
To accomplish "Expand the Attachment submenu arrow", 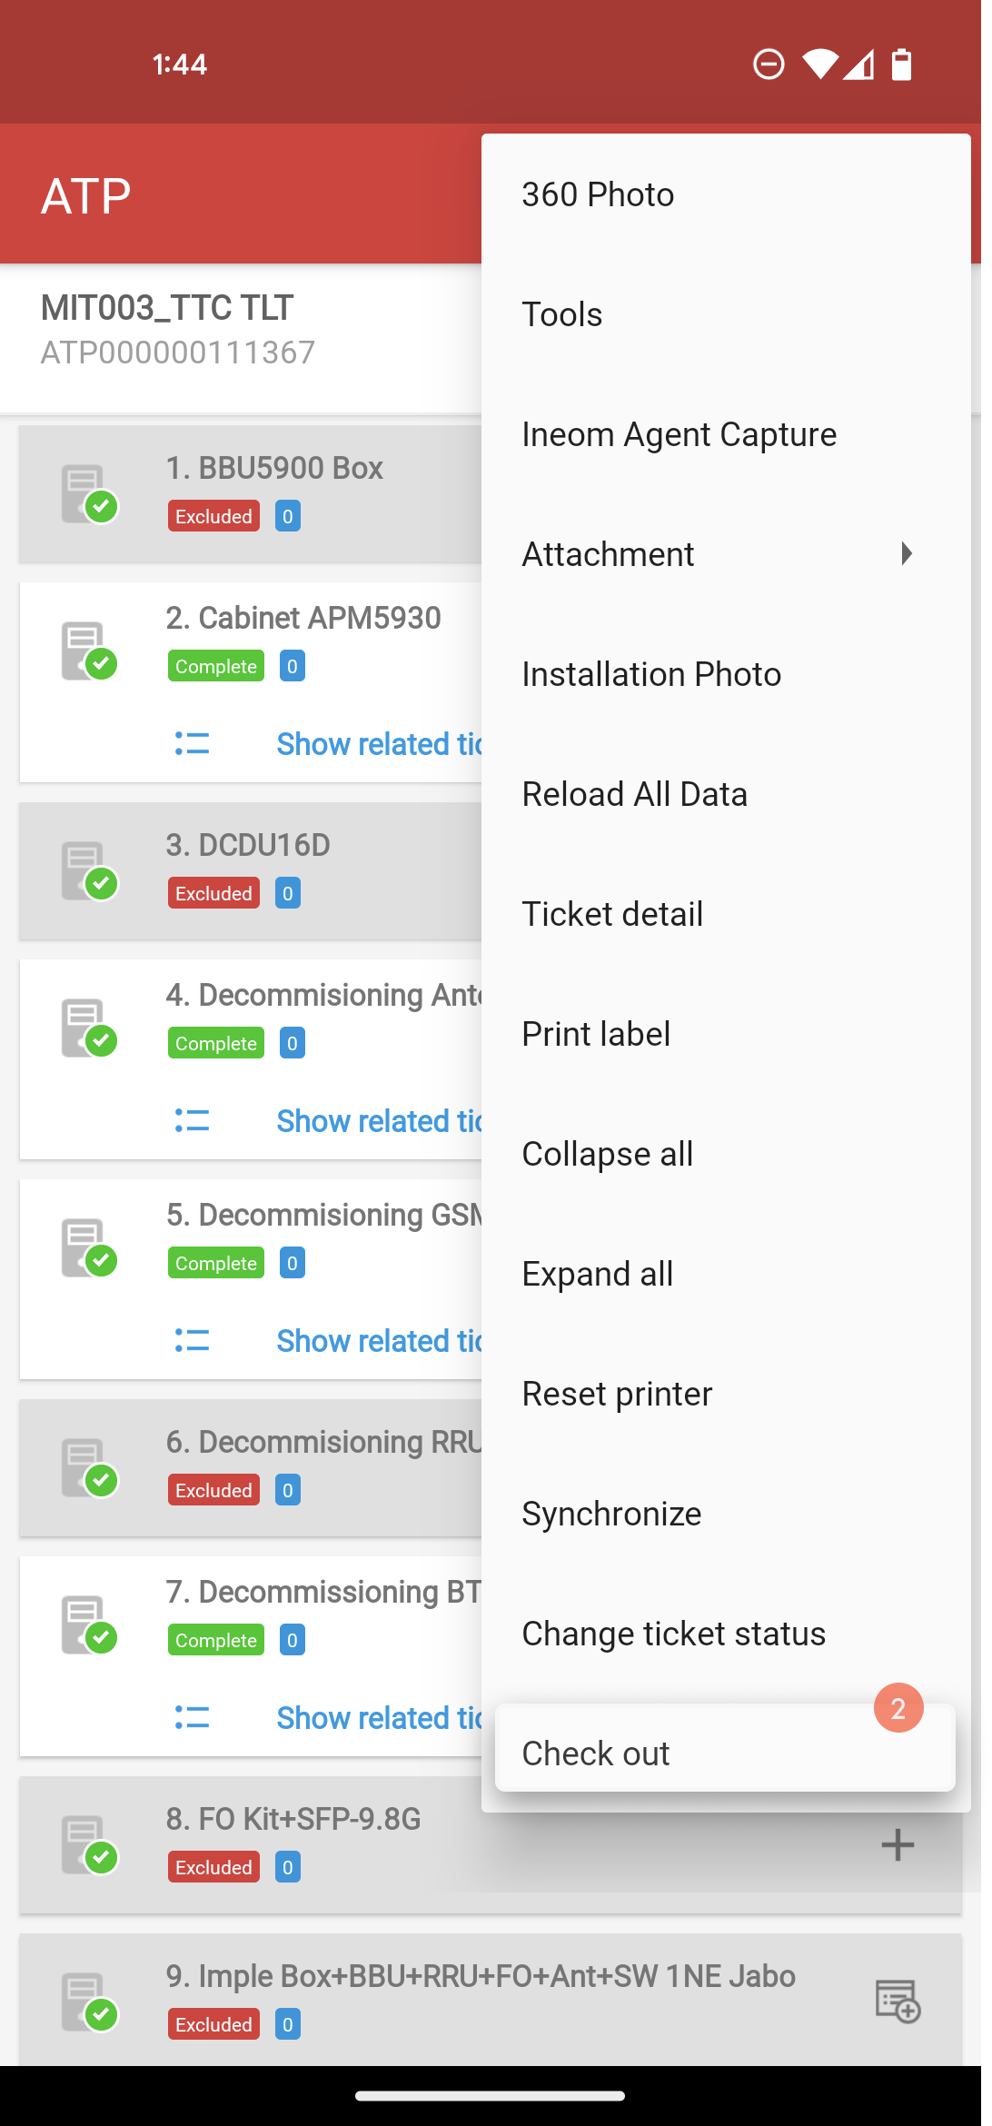I will coord(906,553).
